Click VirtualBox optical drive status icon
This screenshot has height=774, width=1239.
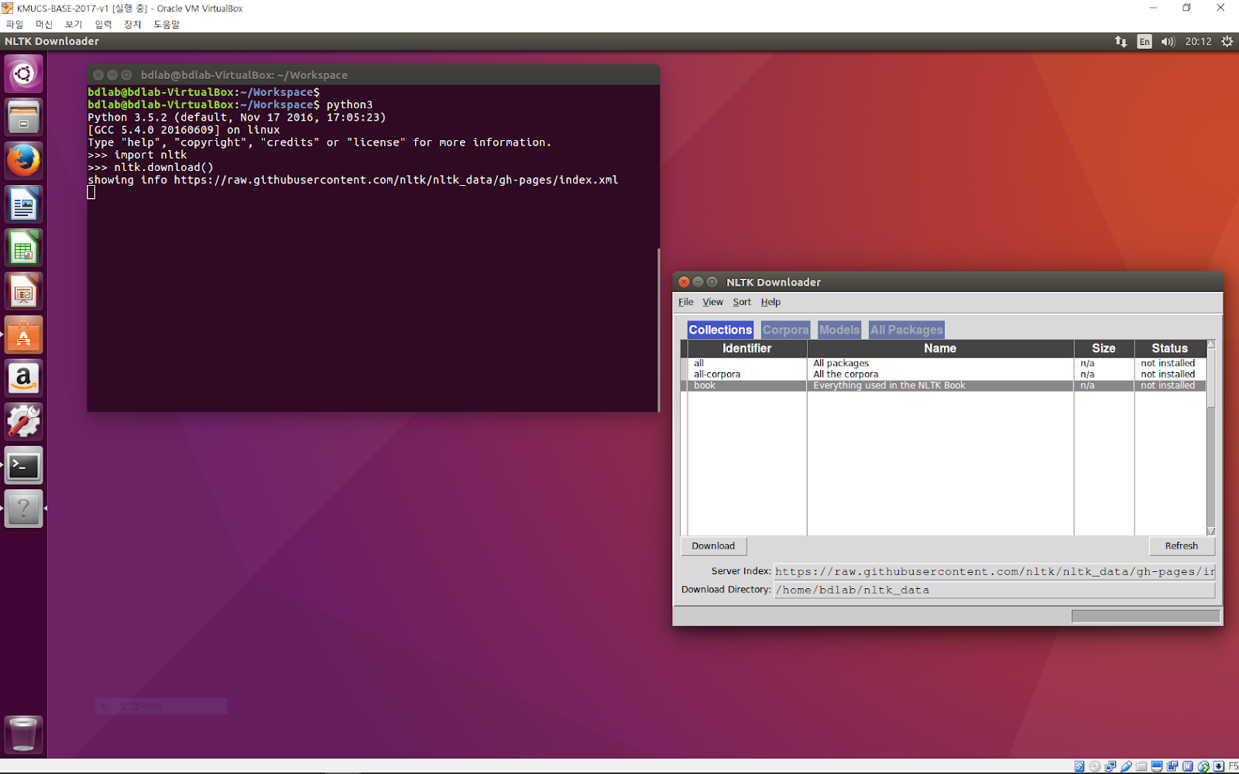pos(1095,766)
